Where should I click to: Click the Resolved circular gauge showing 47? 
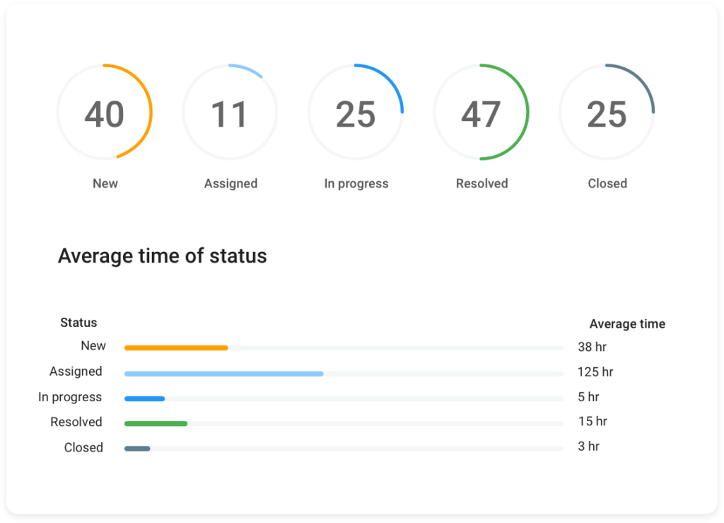click(x=481, y=113)
